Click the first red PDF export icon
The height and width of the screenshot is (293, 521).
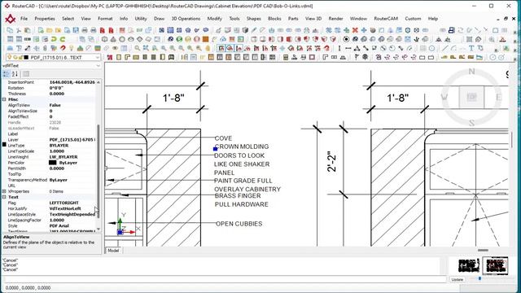tap(103, 30)
